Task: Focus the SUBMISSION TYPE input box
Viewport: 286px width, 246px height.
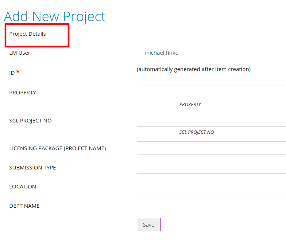Action: tap(212, 167)
